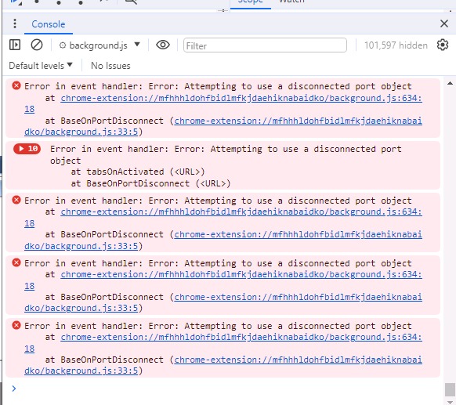Image resolution: width=456 pixels, height=405 pixels.
Task: Click the last error's red X icon
Action: pos(16,325)
